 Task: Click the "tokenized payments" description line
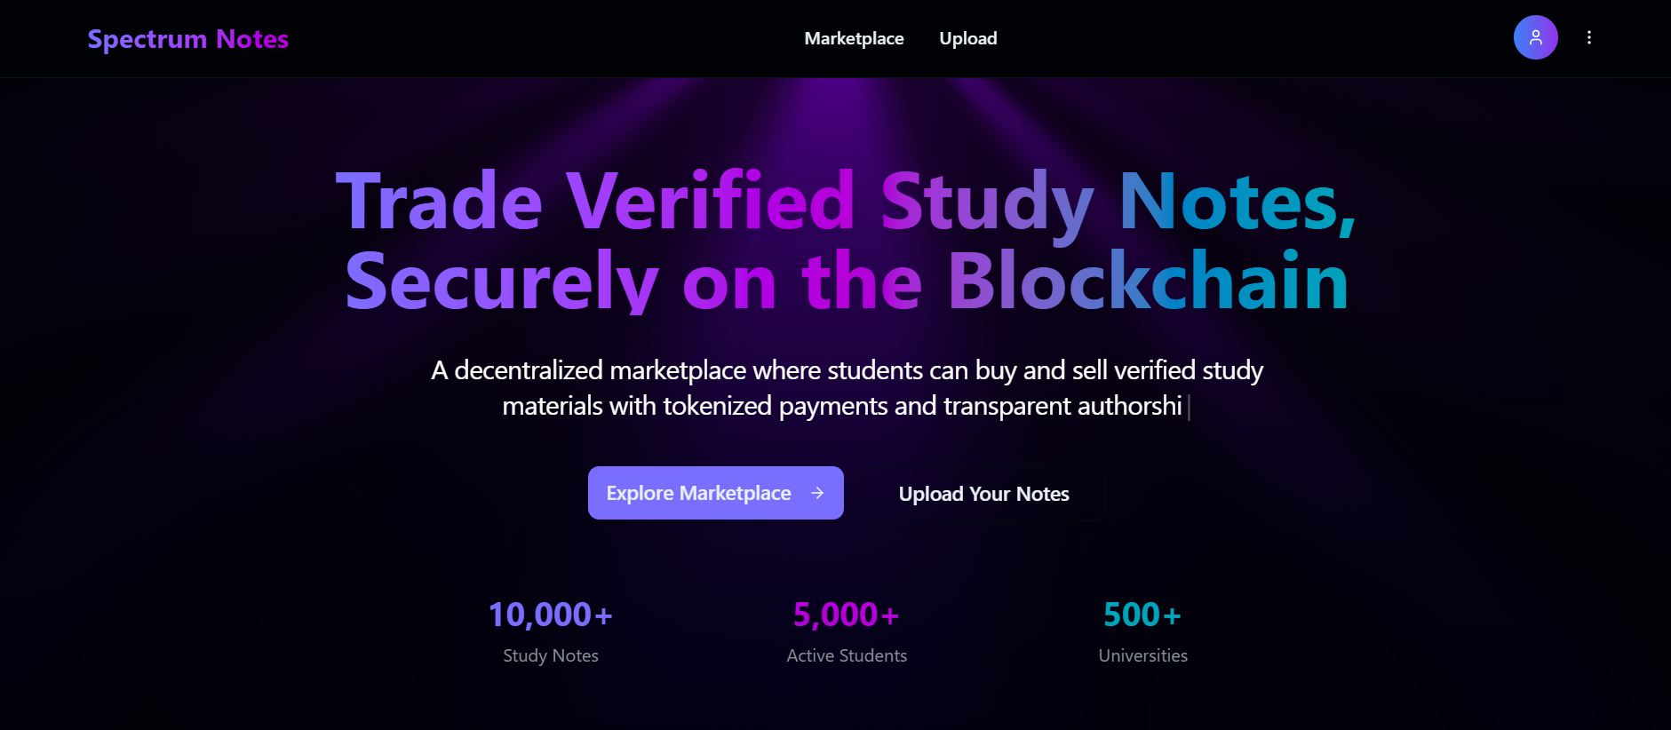click(841, 406)
